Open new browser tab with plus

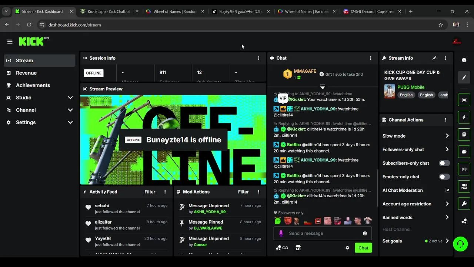tap(411, 11)
